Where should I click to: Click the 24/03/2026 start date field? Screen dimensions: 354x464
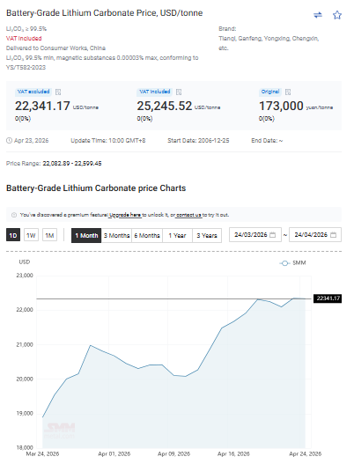(x=255, y=235)
